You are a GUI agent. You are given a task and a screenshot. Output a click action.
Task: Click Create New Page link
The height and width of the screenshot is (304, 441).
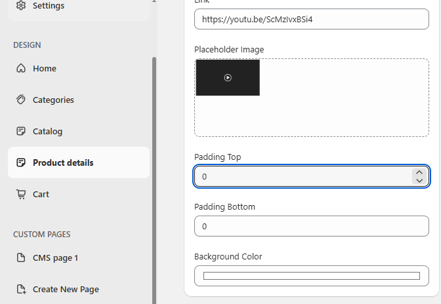pyautogui.click(x=79, y=289)
